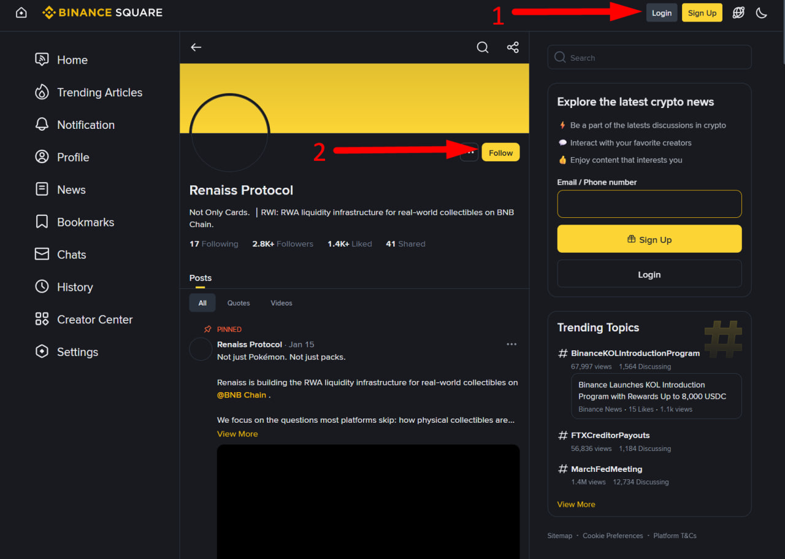Screen dimensions: 785x559
Task: Open the more options button beside Follow
Action: 469,152
